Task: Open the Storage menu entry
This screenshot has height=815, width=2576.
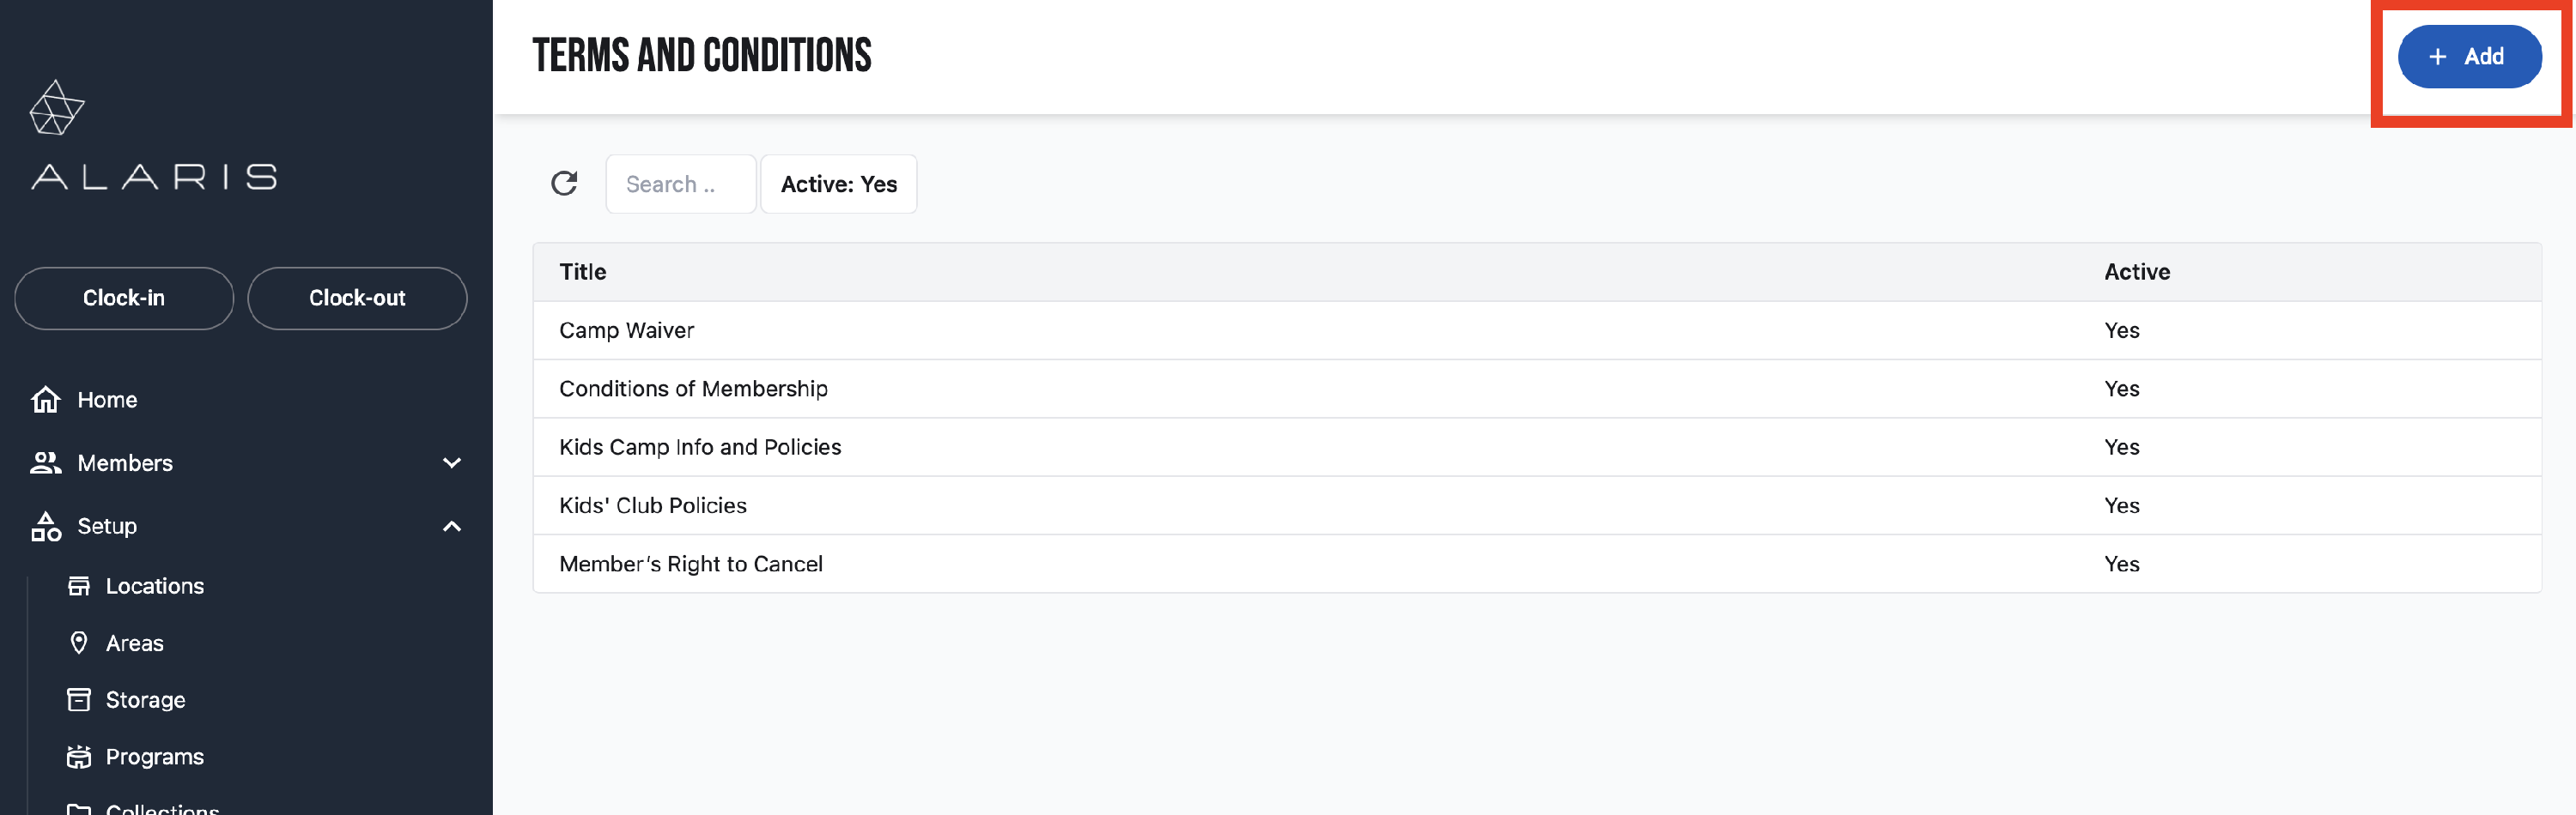Action: tap(145, 699)
